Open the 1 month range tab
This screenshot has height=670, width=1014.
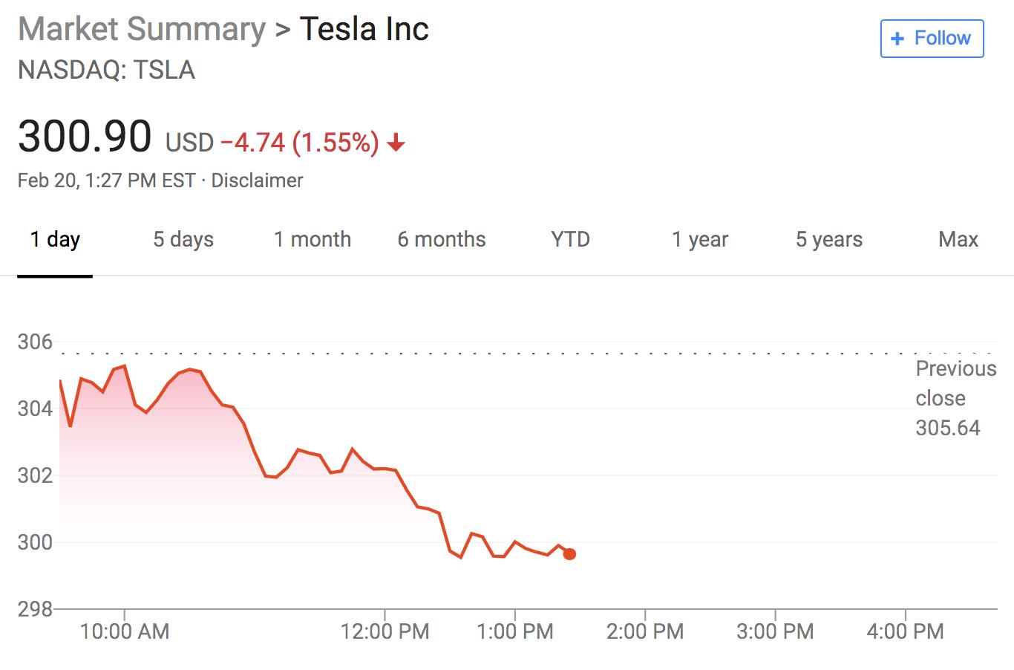pyautogui.click(x=312, y=240)
